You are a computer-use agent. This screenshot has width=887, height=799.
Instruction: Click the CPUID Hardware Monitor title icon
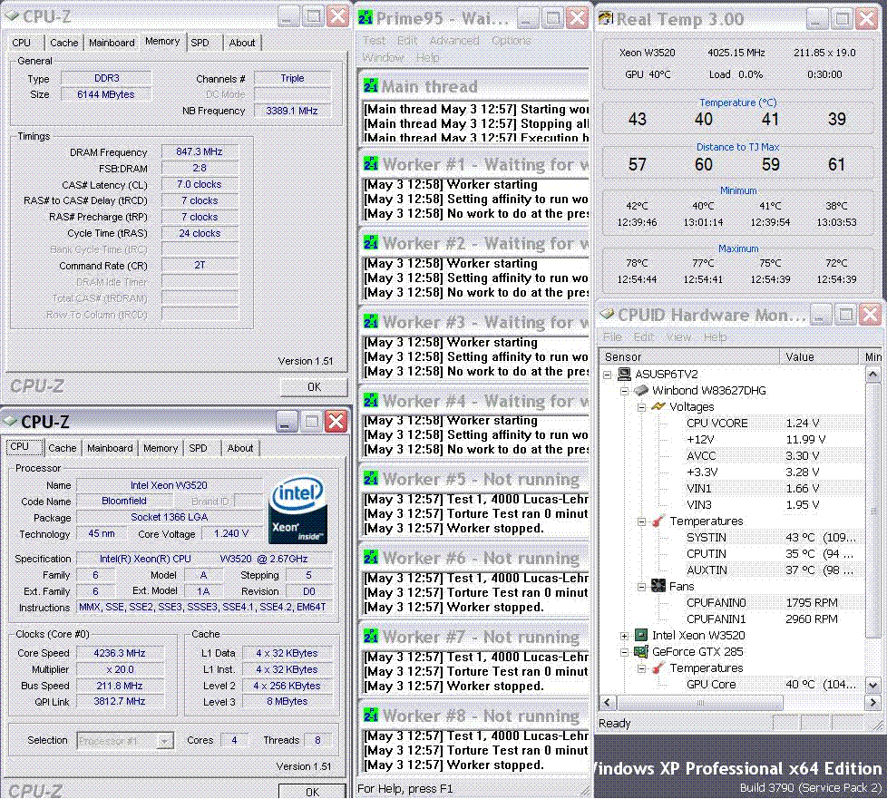(x=607, y=314)
